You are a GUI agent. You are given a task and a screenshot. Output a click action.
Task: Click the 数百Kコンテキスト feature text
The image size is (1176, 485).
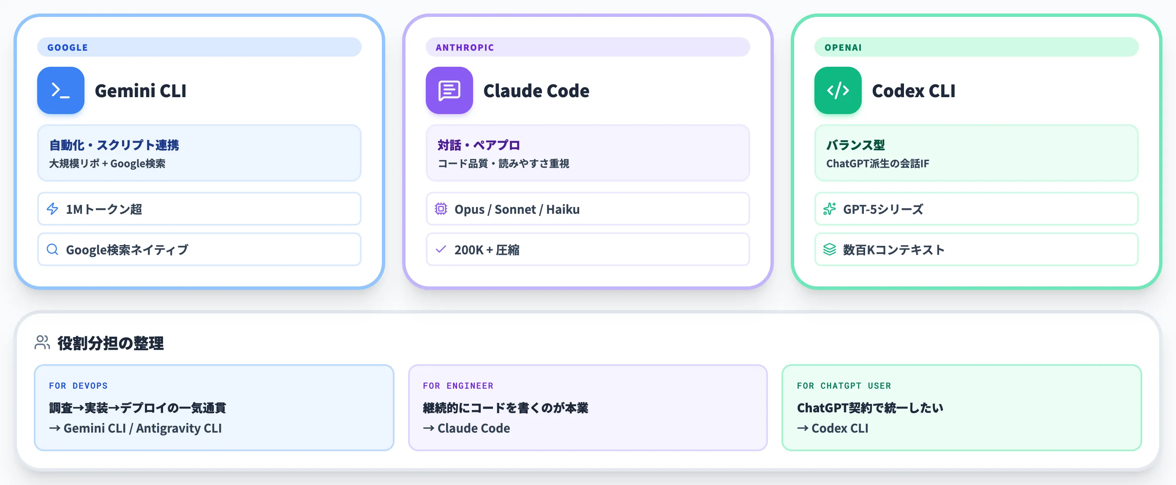tap(894, 250)
